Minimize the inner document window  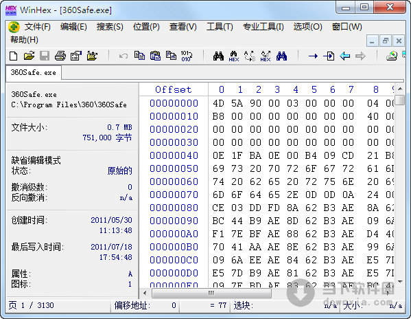coord(372,41)
